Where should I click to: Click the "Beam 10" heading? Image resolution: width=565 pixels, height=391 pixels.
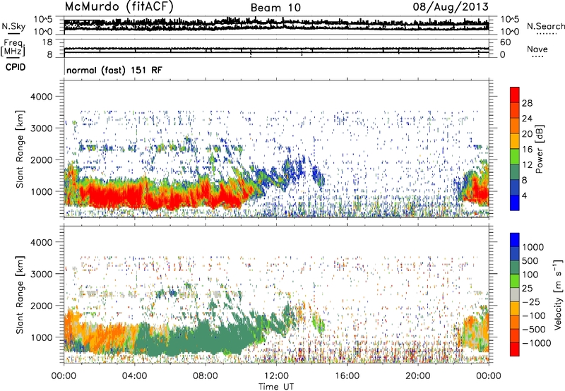[275, 8]
